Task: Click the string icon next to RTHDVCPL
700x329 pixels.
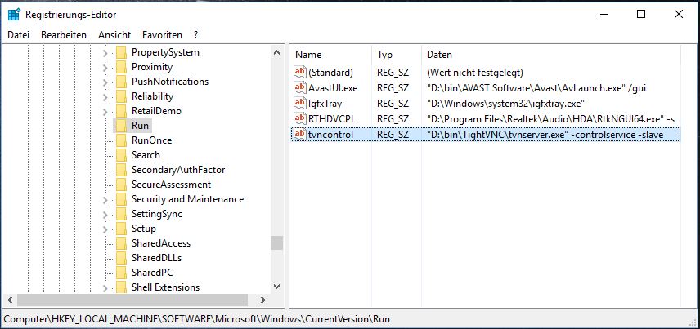Action: [300, 119]
